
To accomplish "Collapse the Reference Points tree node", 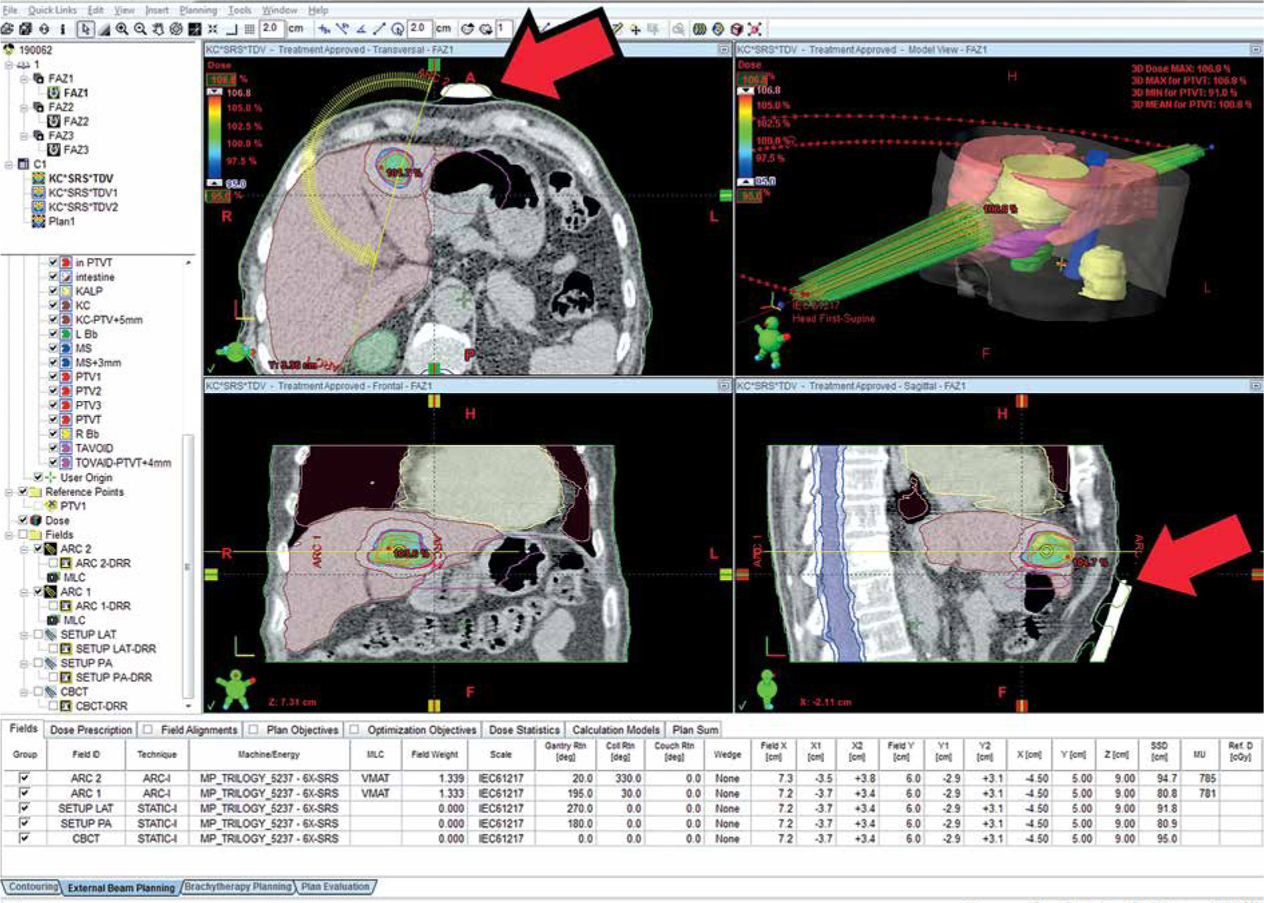I will coord(9,492).
